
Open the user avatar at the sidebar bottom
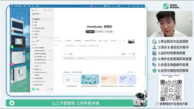click(x=33, y=89)
